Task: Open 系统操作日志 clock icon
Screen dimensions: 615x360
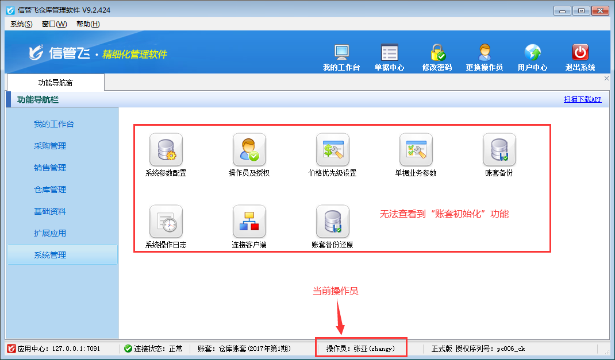Action: click(166, 222)
